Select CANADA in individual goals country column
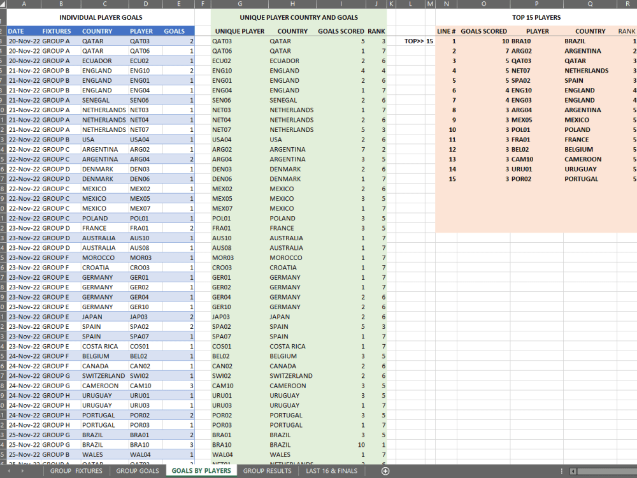The height and width of the screenshot is (478, 637). pyautogui.click(x=105, y=366)
